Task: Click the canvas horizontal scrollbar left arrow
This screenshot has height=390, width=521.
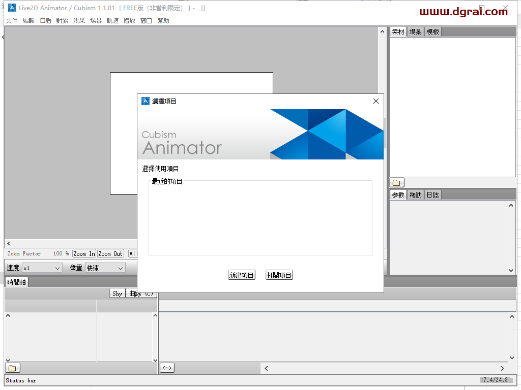Action: pos(9,243)
